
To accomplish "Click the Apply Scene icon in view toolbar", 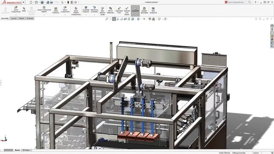I will point(153,19).
